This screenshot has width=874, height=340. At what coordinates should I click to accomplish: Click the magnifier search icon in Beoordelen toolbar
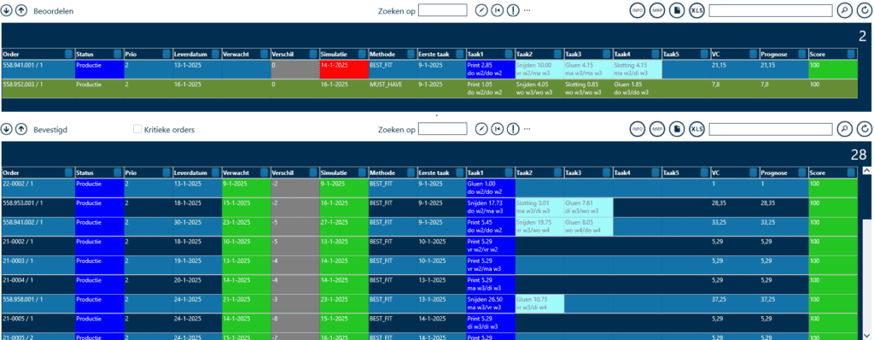pos(845,10)
